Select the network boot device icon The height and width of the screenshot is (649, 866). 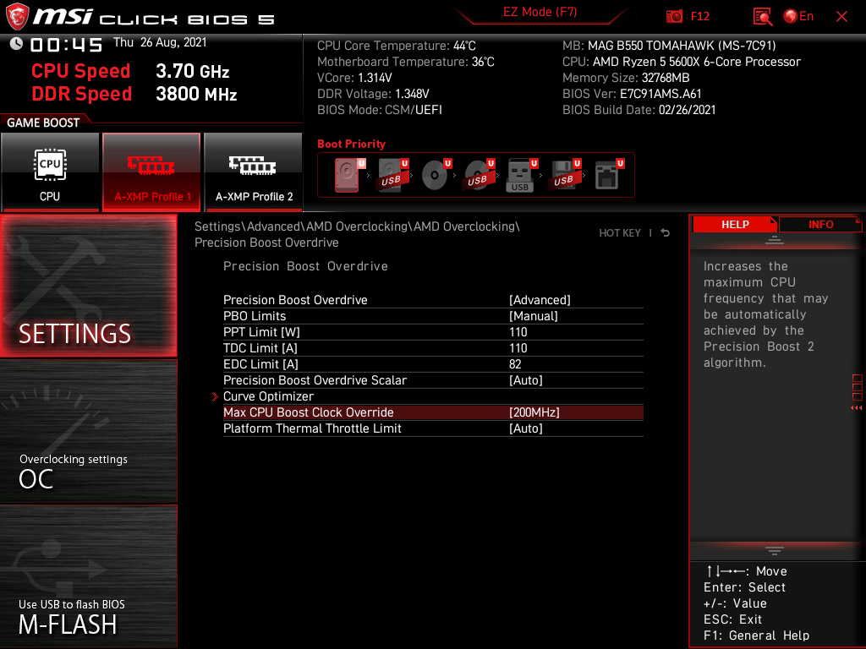click(x=609, y=175)
